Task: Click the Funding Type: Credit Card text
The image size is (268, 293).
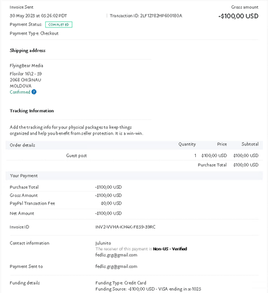Action: pos(121,283)
